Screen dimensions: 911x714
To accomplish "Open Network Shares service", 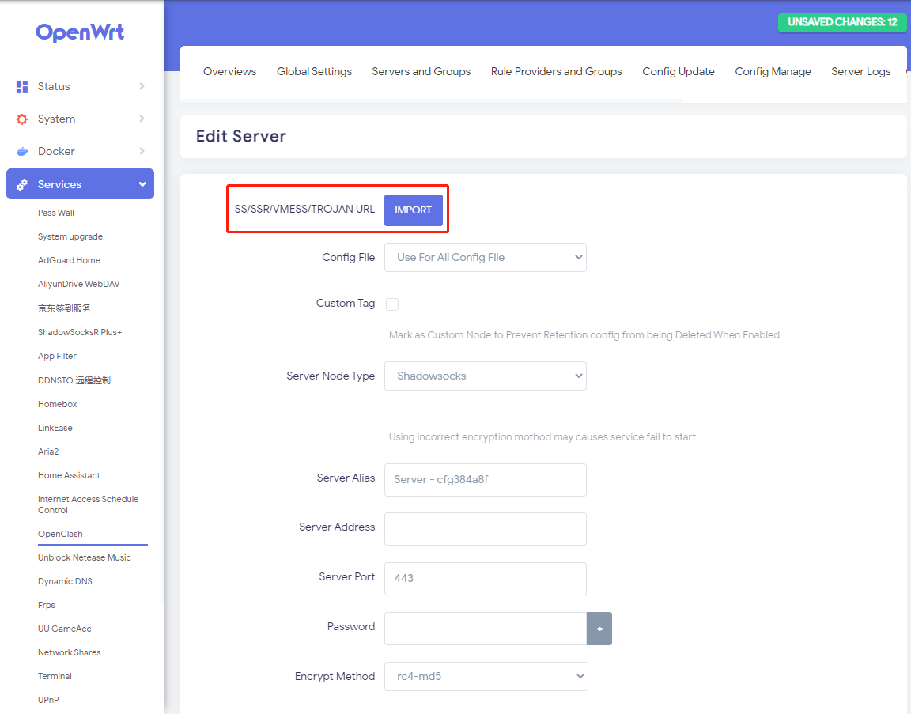I will [69, 652].
